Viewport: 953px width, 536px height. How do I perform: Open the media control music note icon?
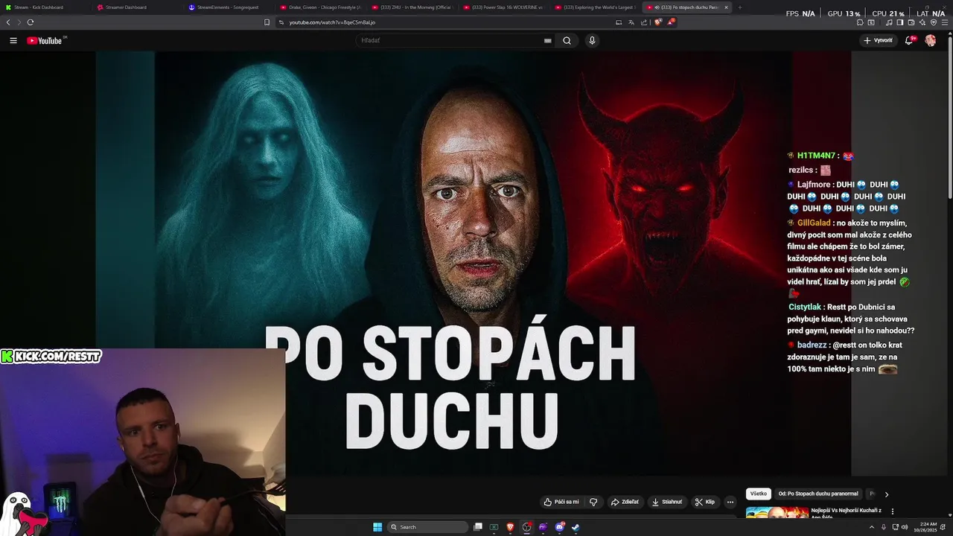889,22
